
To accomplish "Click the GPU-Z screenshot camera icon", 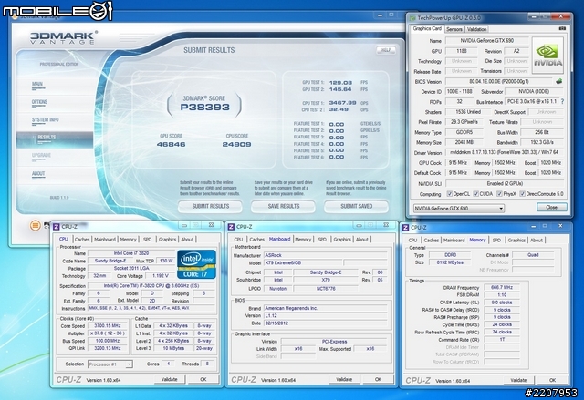I will coord(562,28).
